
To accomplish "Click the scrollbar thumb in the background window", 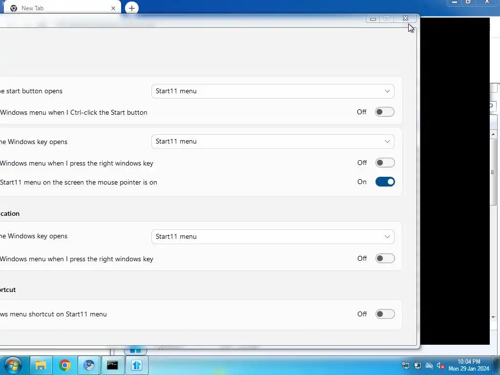I will (x=493, y=172).
